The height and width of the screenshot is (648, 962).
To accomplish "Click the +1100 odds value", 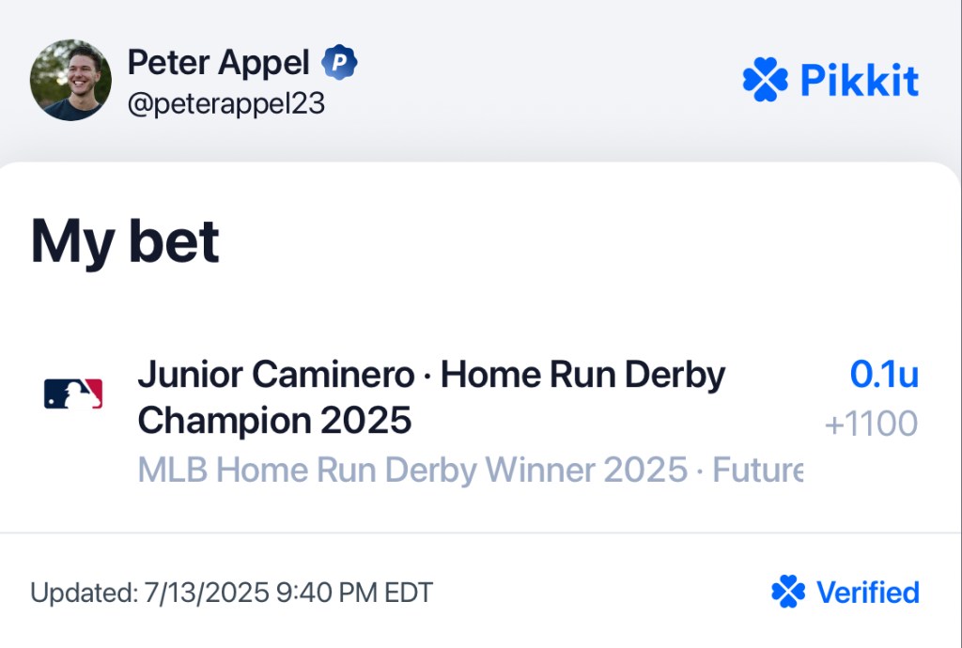I will coord(871,424).
